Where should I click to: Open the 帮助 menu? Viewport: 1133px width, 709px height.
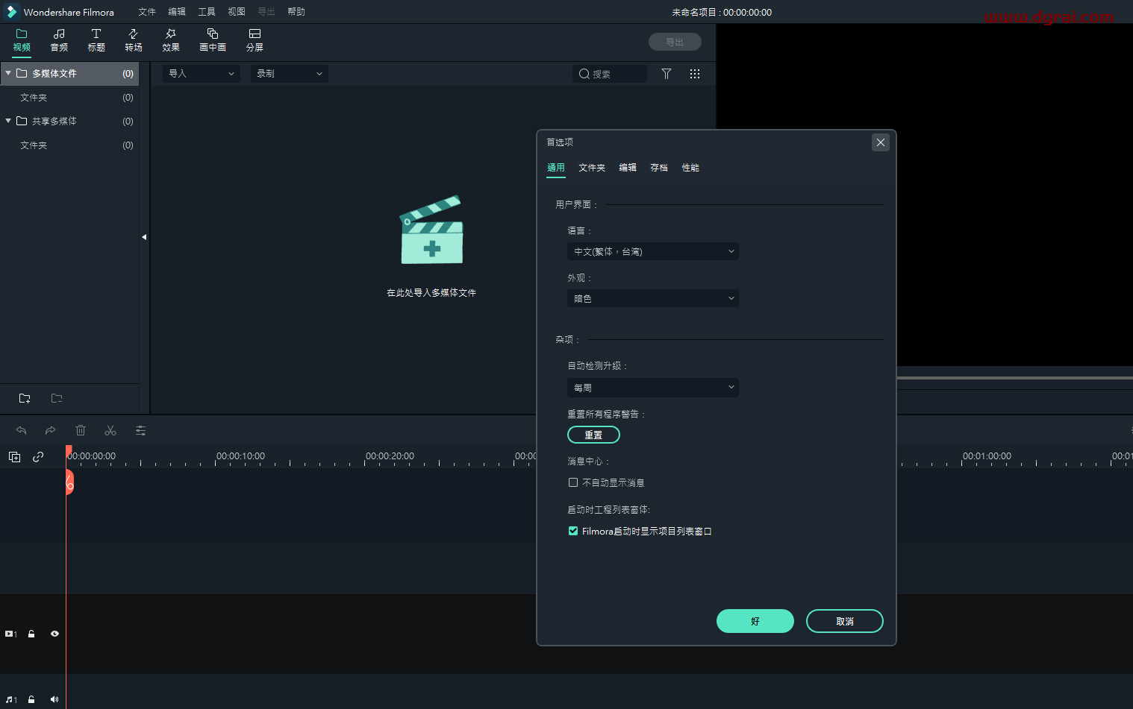(296, 12)
